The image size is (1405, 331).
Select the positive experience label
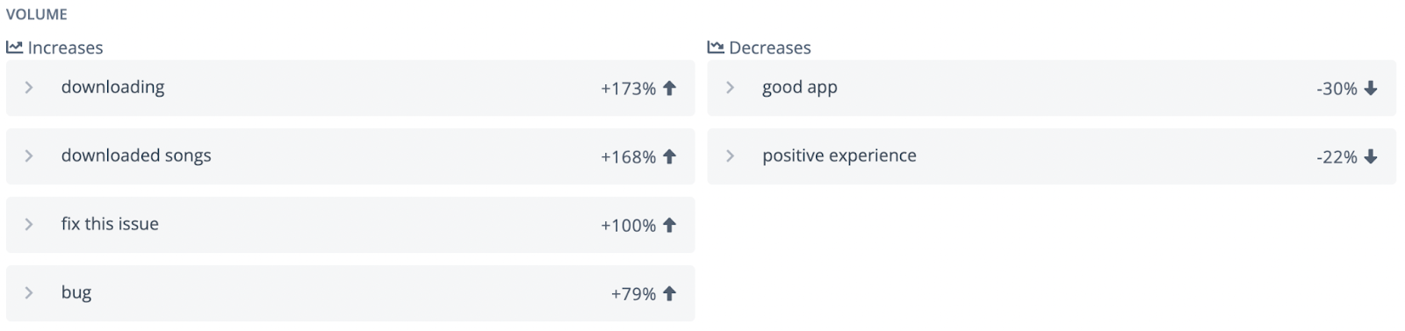[839, 156]
